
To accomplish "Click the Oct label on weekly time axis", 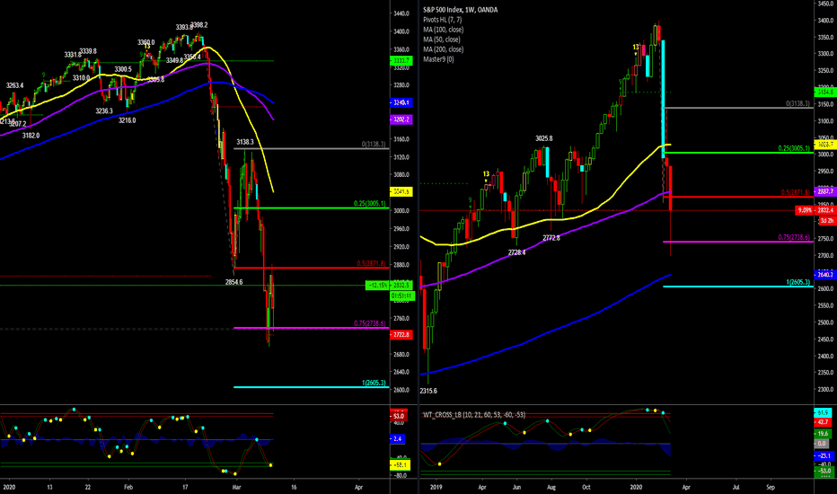I will coord(586,487).
